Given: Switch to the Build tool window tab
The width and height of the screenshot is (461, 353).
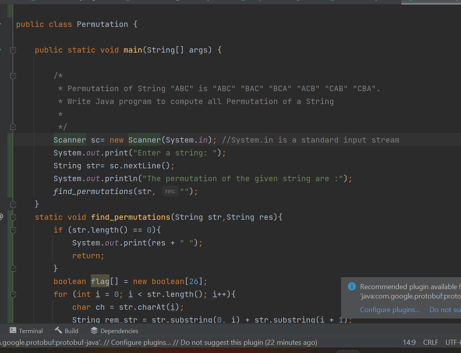Looking at the screenshot, I should (71, 331).
